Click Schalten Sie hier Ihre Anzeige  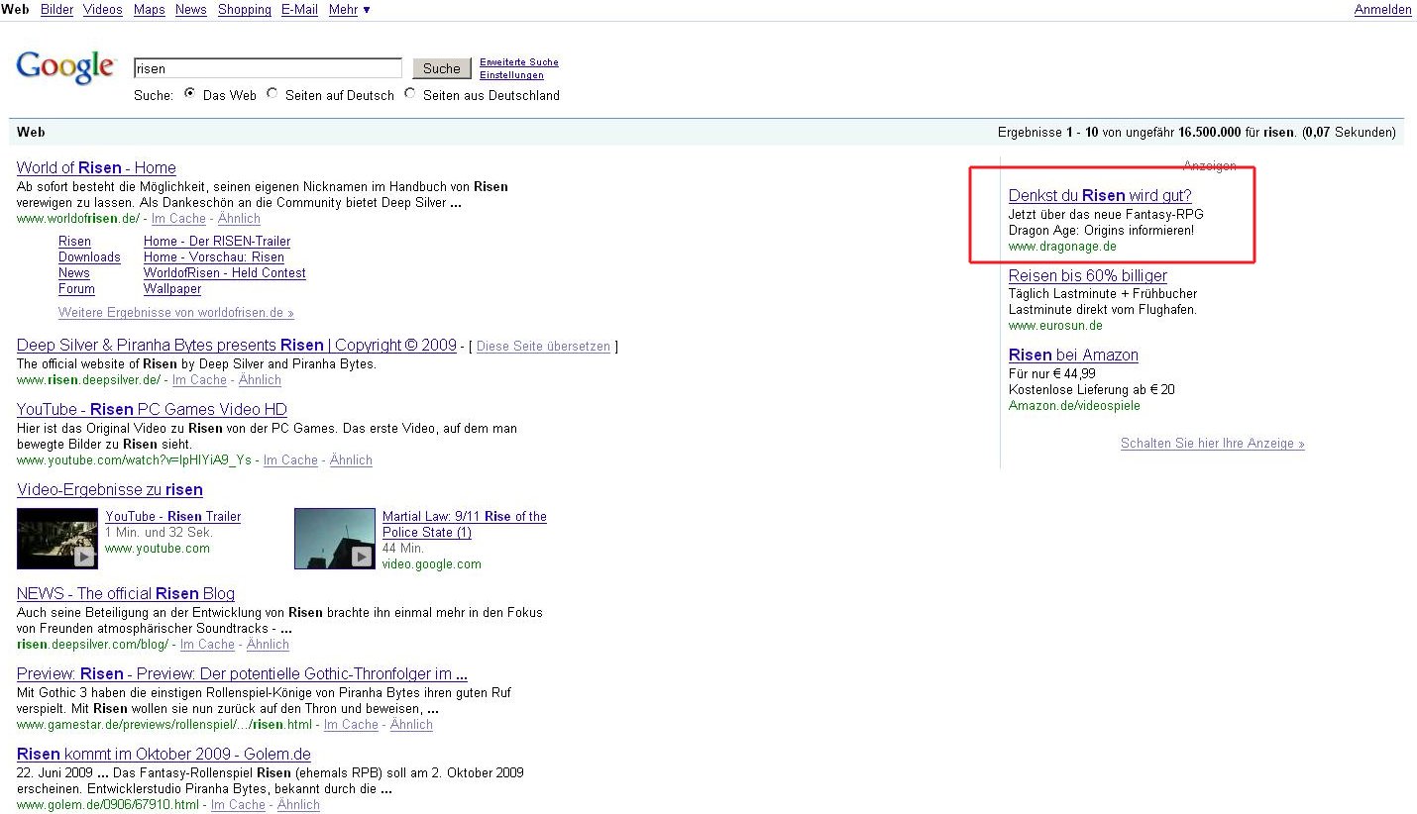1213,444
